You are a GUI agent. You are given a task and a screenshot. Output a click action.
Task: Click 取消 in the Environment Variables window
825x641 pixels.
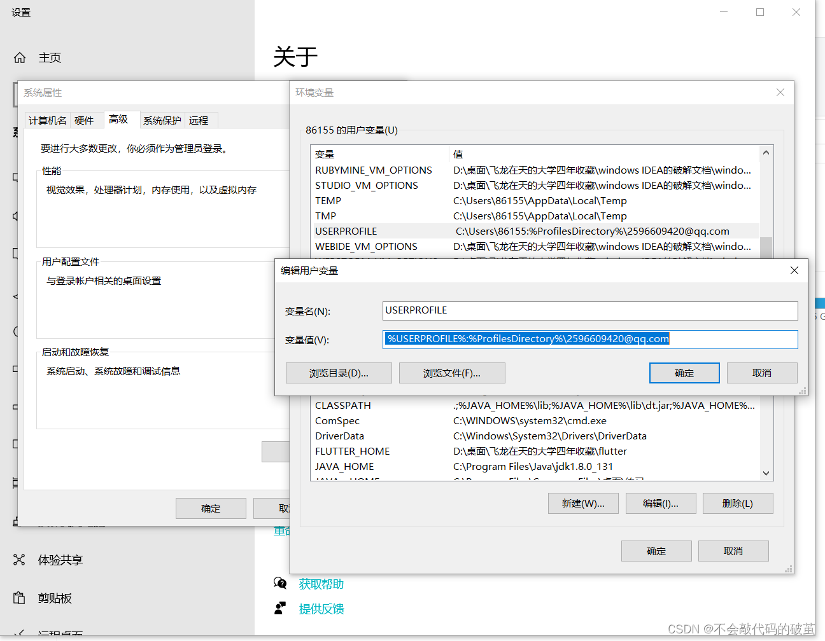(x=733, y=551)
